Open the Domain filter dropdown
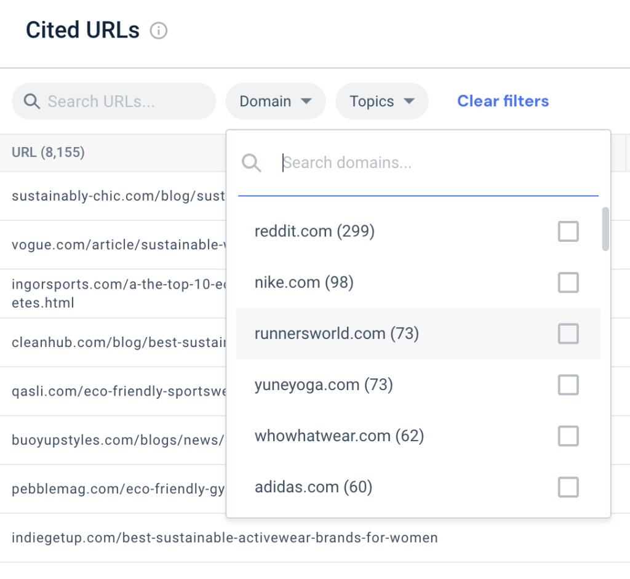The width and height of the screenshot is (630, 579). (x=275, y=101)
